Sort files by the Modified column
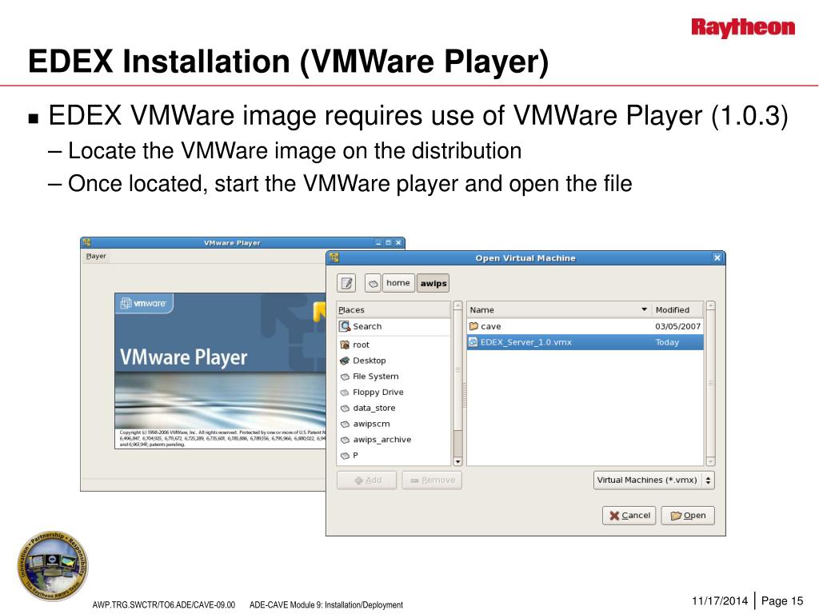 click(677, 309)
